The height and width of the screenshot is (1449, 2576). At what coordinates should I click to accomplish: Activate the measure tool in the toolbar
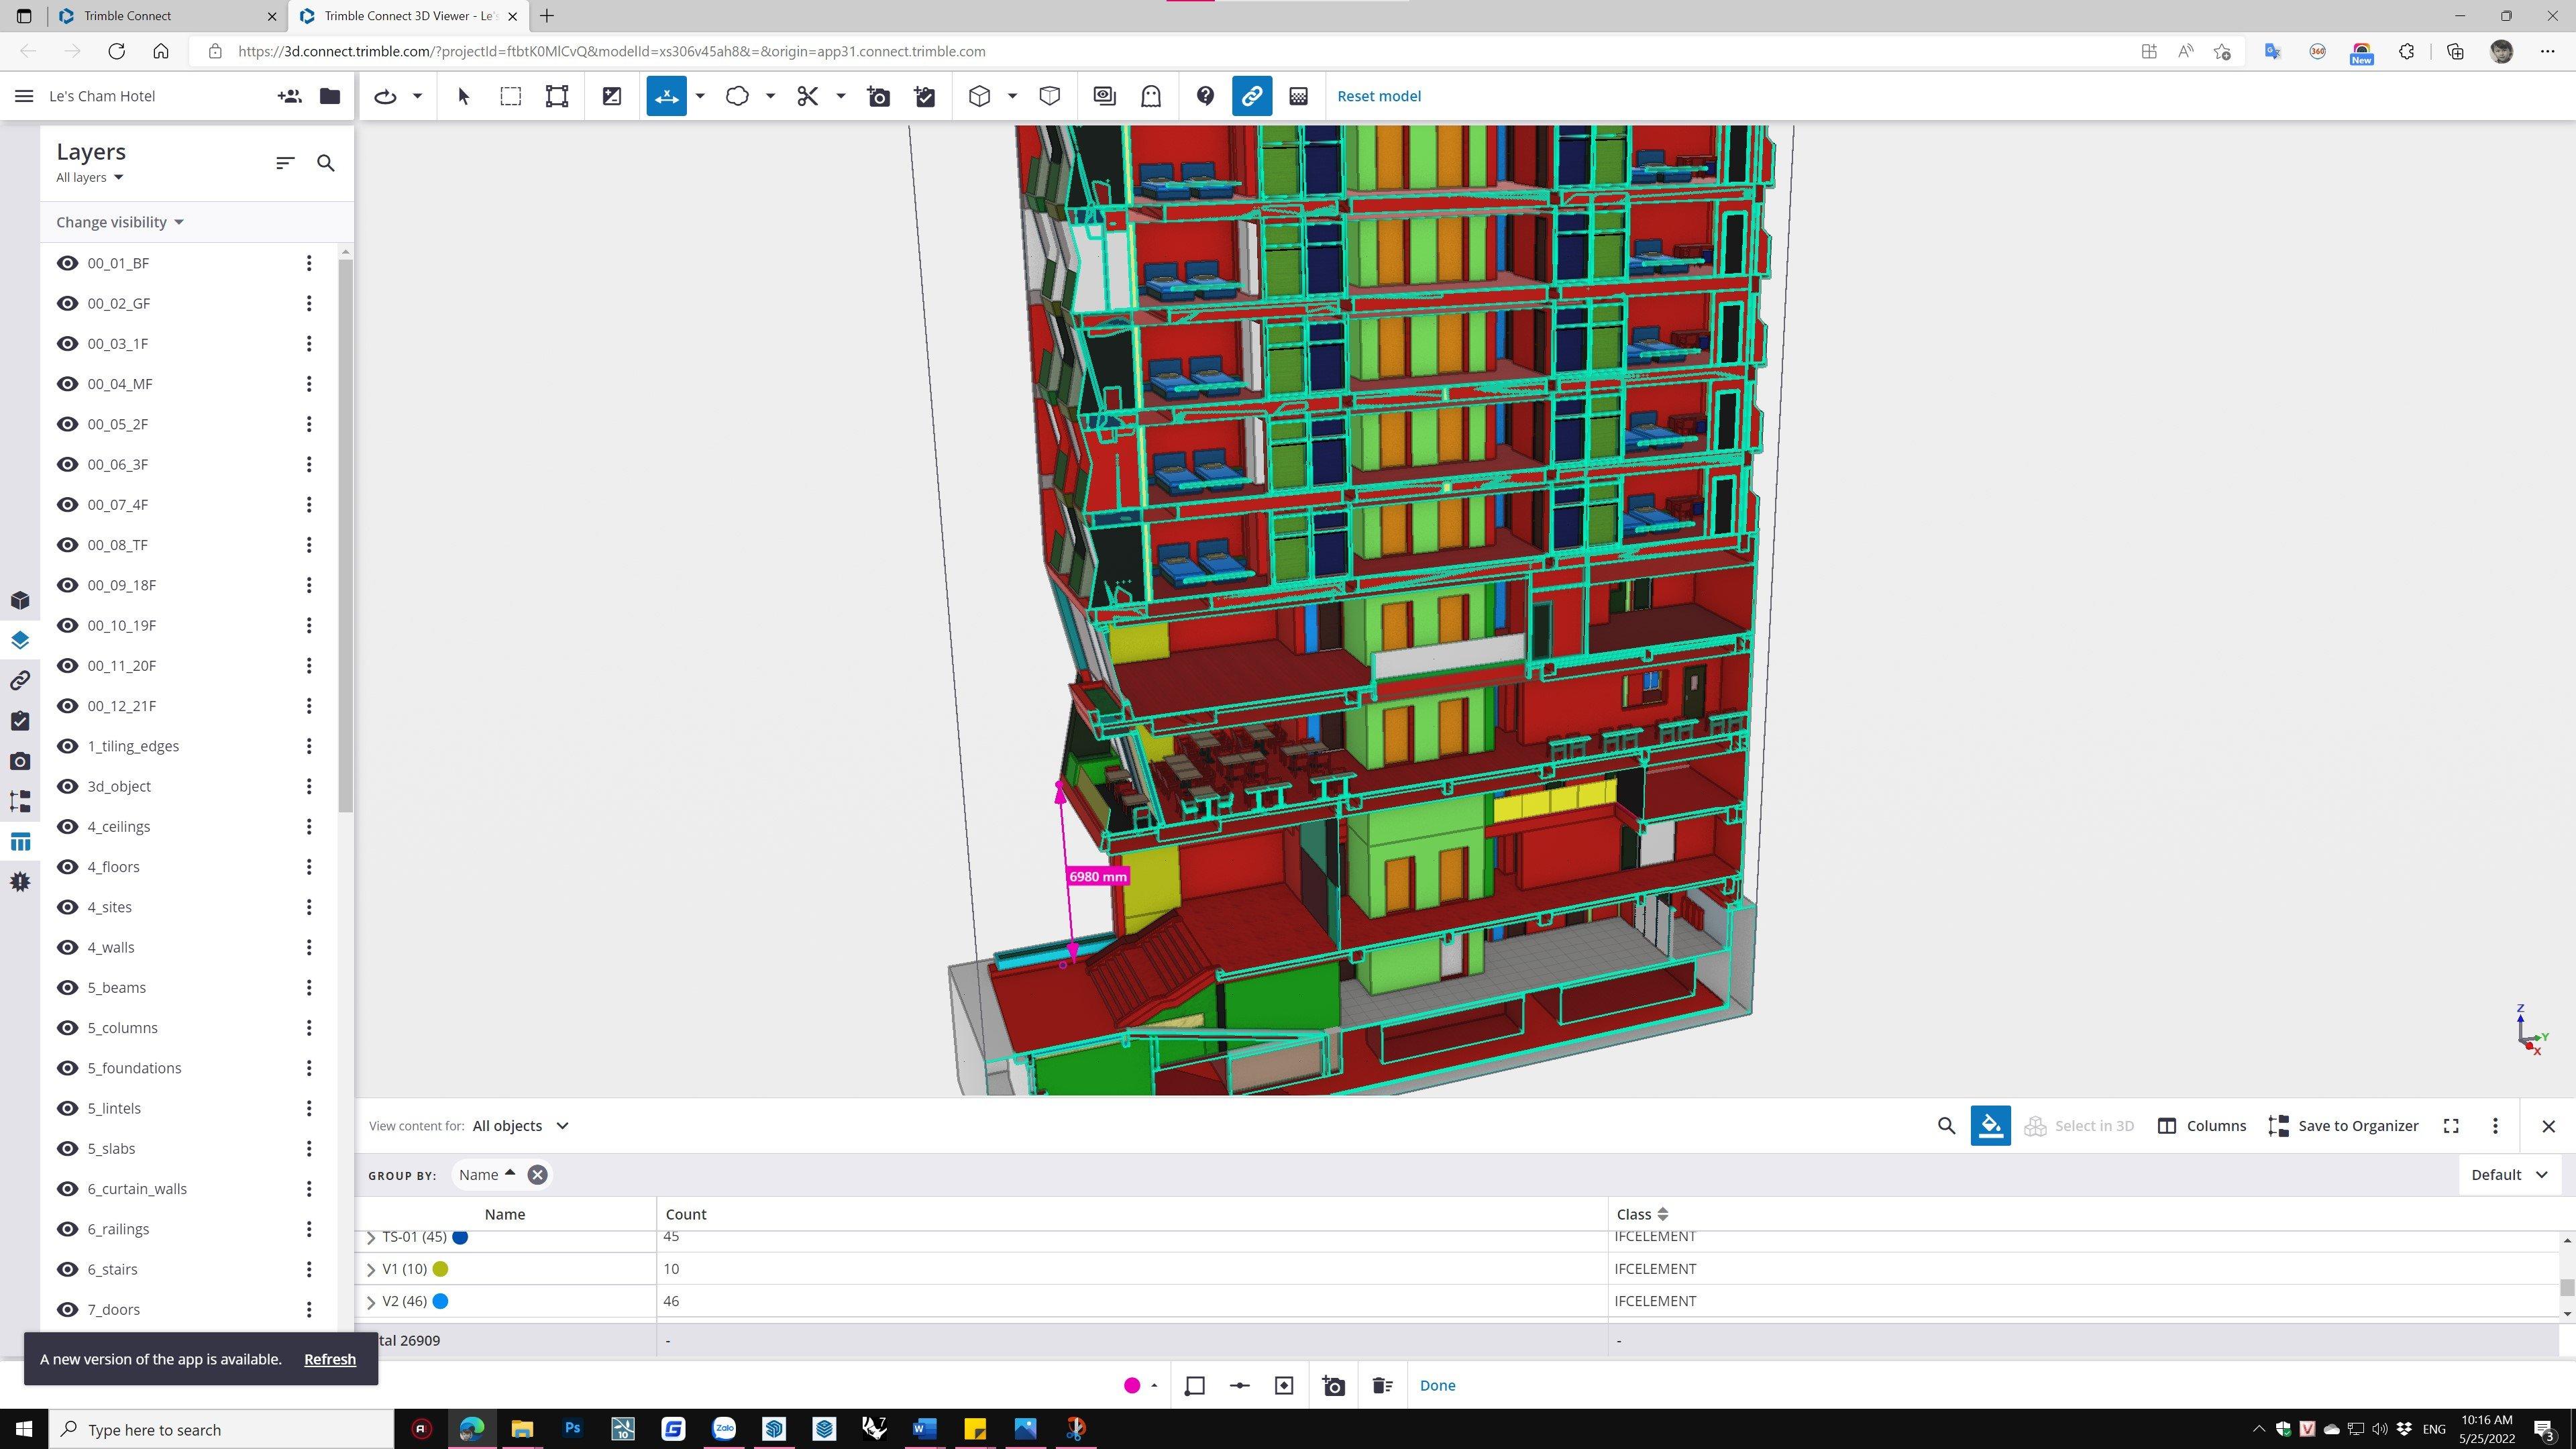[x=666, y=96]
